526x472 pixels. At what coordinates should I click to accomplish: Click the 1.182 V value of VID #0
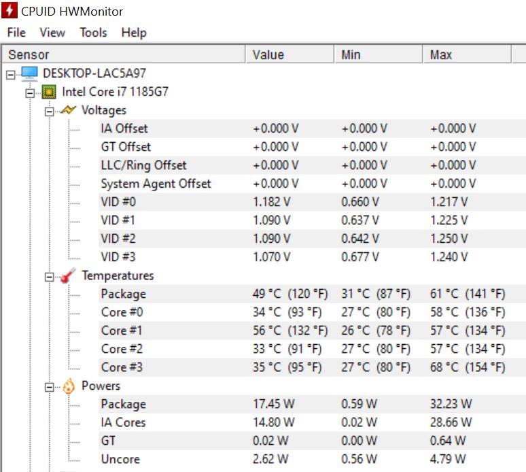(272, 202)
